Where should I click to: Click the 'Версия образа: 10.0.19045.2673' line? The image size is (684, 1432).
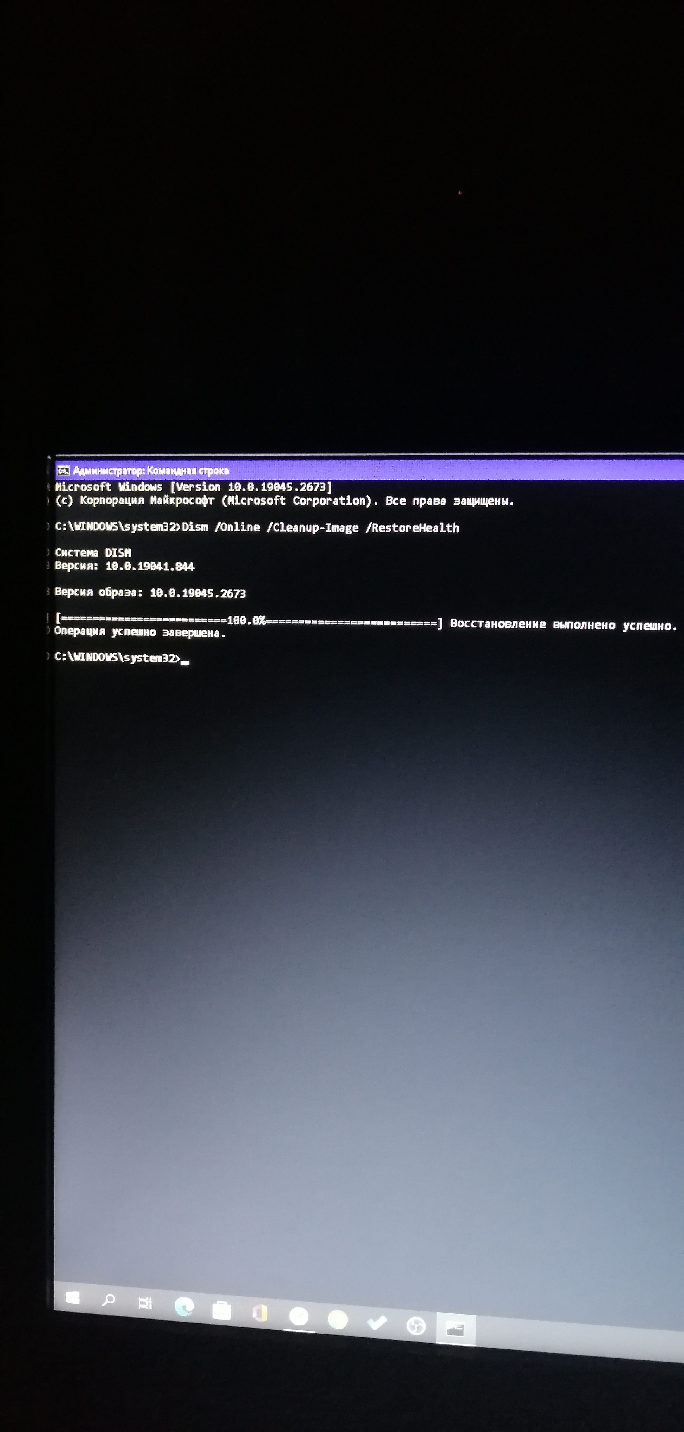click(150, 593)
